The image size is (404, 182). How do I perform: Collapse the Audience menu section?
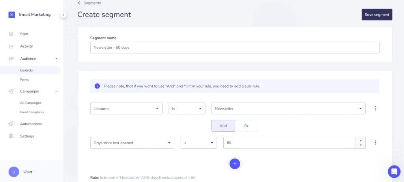click(x=56, y=59)
